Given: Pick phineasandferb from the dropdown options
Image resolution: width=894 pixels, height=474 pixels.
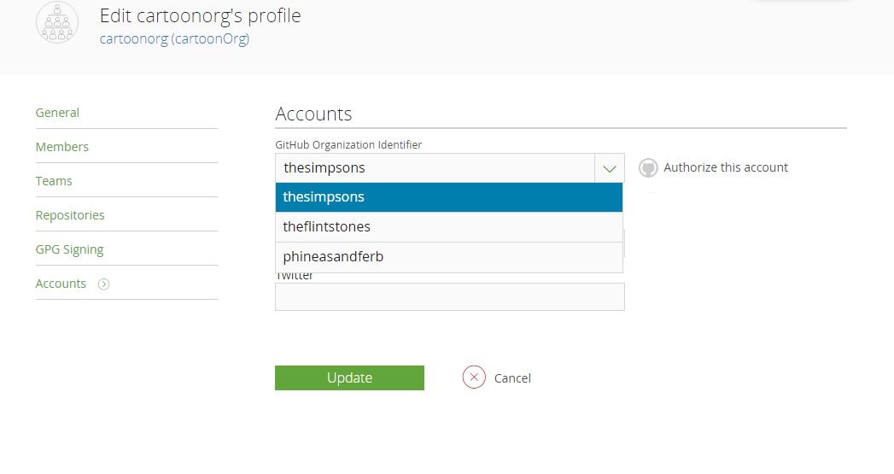Looking at the screenshot, I should (x=449, y=257).
